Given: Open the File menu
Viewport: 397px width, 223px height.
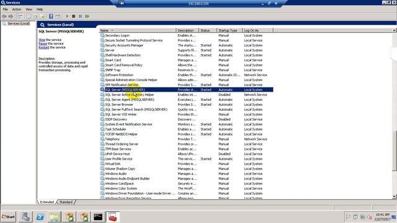Looking at the screenshot, I should coord(6,9).
